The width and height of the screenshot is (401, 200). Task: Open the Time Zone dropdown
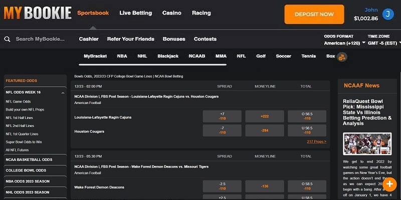point(384,43)
